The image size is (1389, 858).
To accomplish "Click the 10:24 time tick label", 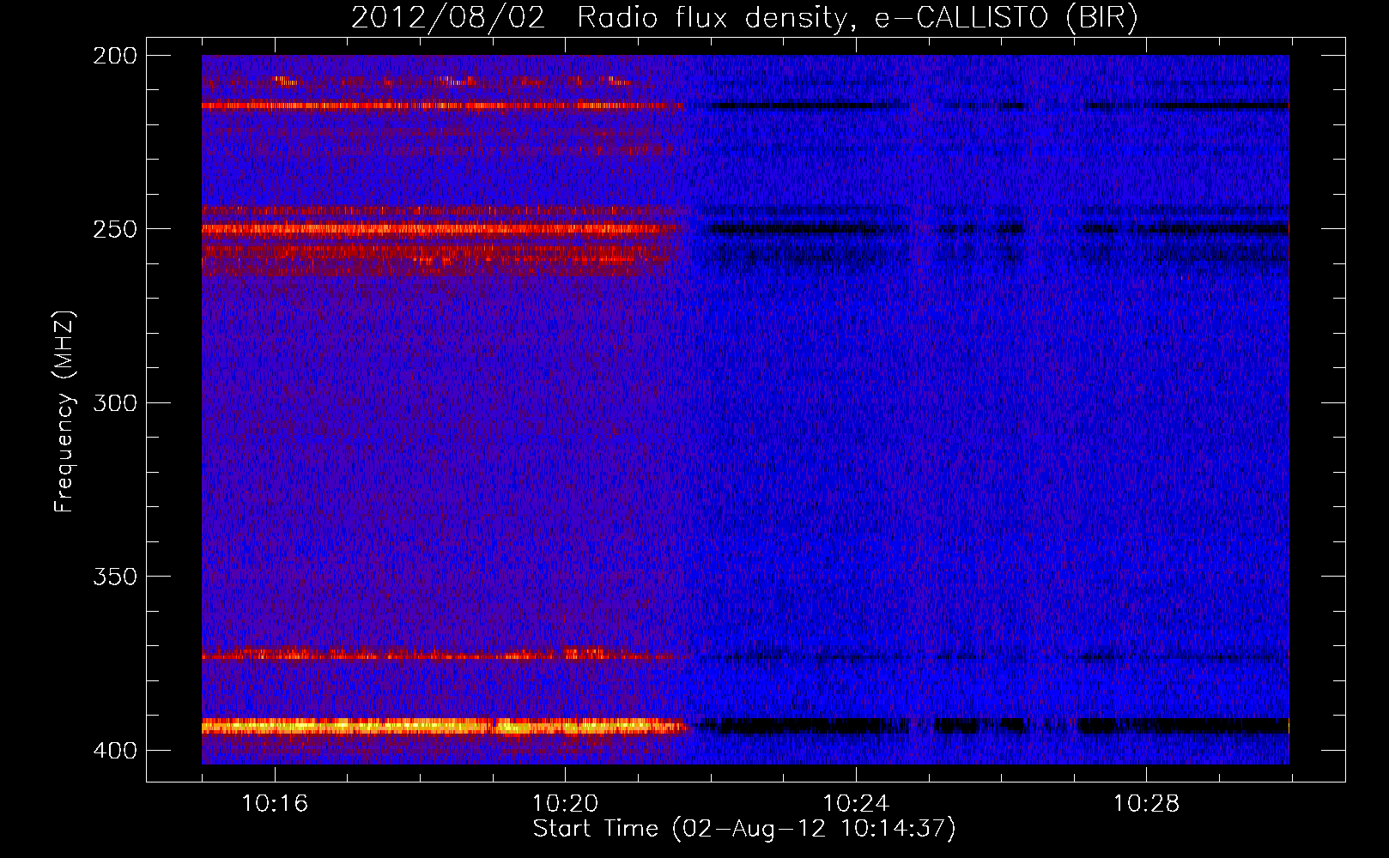I will [856, 803].
